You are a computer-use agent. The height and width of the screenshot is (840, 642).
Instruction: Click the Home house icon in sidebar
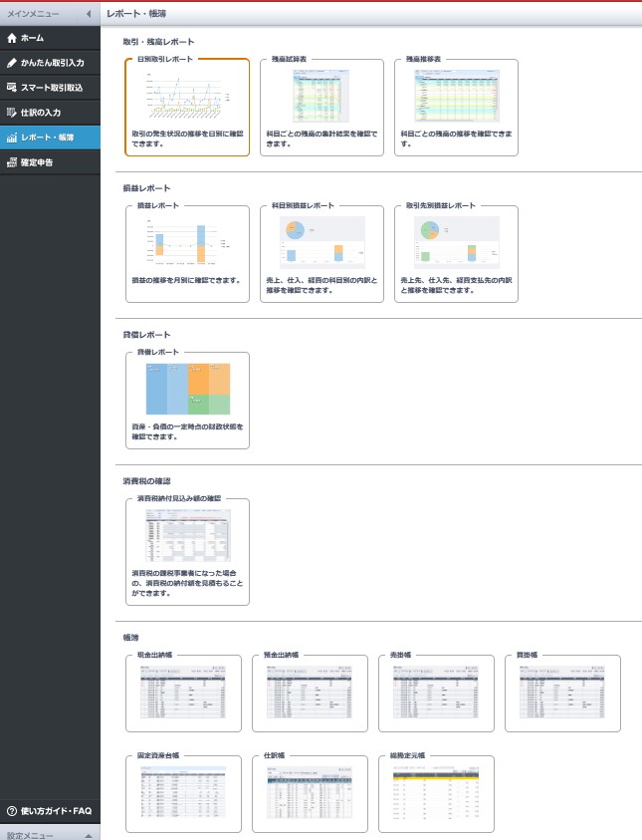click(x=12, y=38)
